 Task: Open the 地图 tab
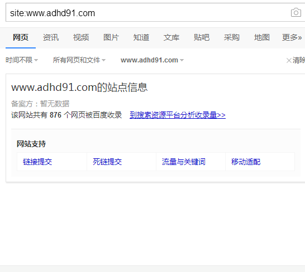click(x=262, y=37)
